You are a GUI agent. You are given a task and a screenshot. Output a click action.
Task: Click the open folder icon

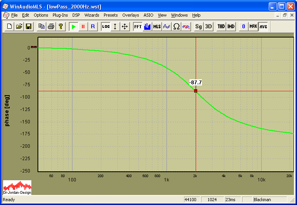pos(19,26)
